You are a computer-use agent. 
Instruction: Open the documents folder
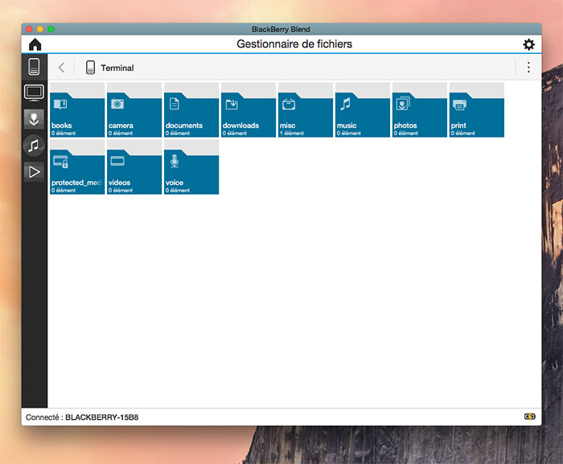pos(191,110)
